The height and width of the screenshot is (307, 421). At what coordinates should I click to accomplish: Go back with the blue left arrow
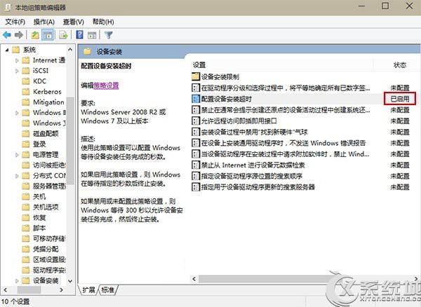click(7, 35)
